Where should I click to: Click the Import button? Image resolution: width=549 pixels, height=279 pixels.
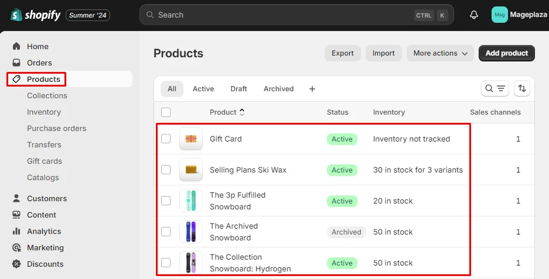[x=383, y=53]
